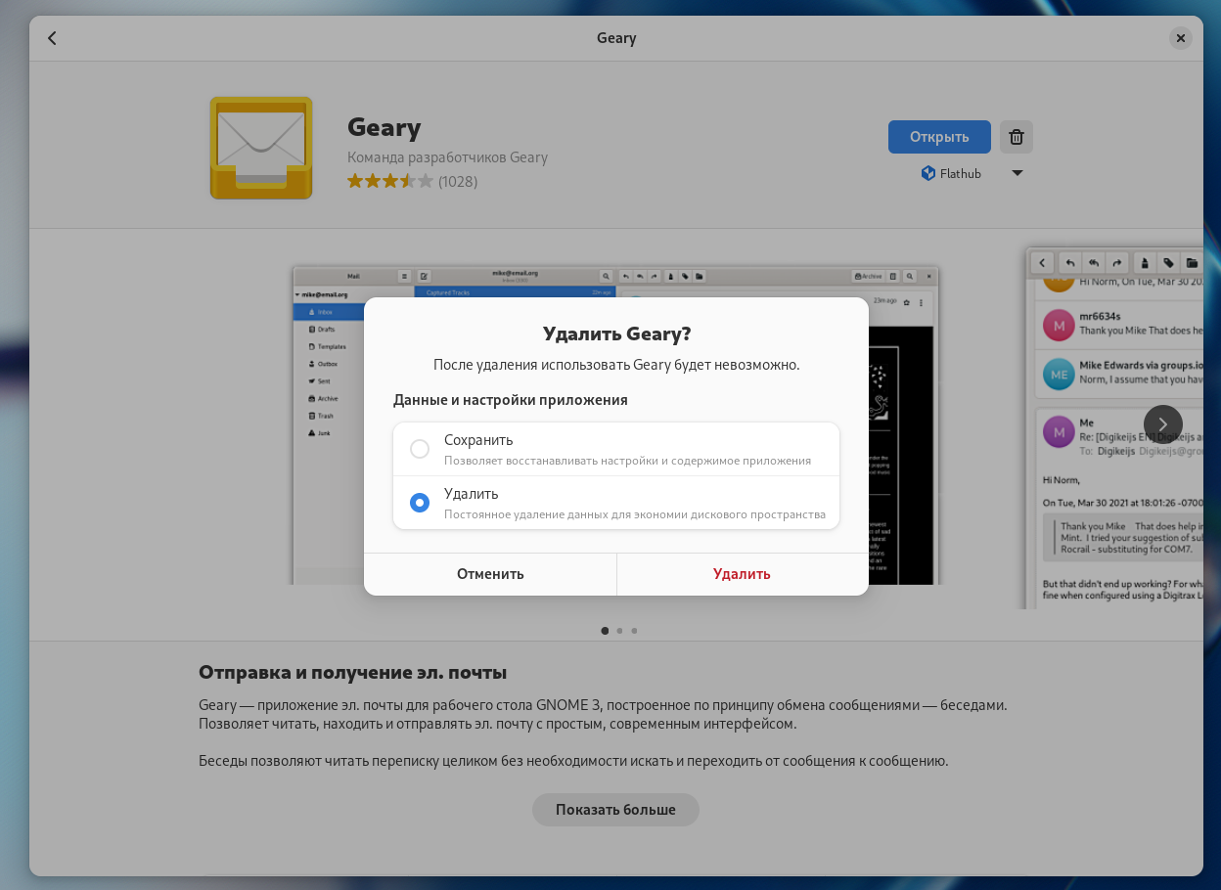This screenshot has width=1221, height=890.
Task: Click the trash uninstall icon
Action: [x=1017, y=137]
